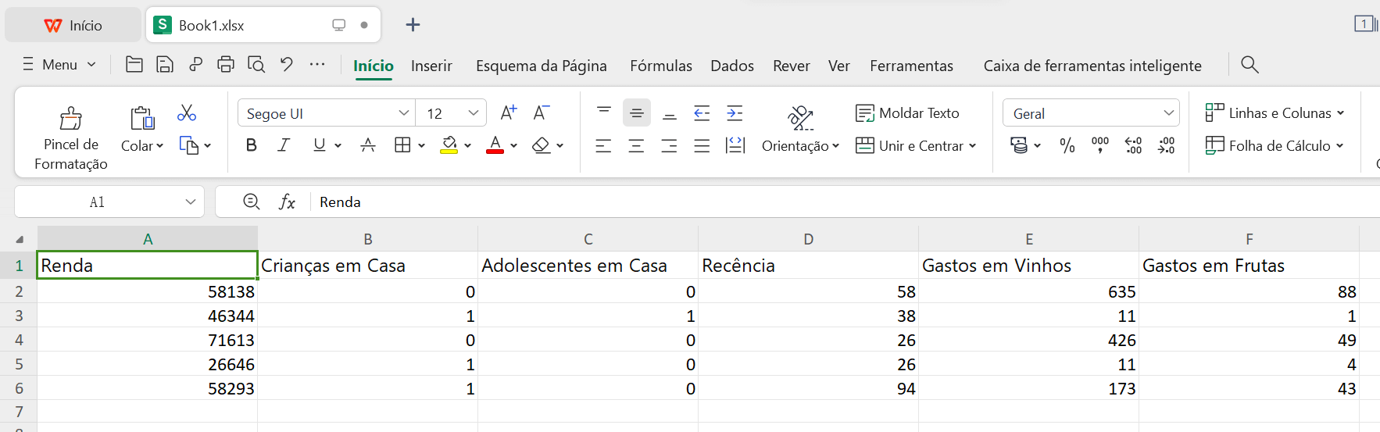
Task: Open the Name Box dropdown arrow
Action: pos(191,202)
